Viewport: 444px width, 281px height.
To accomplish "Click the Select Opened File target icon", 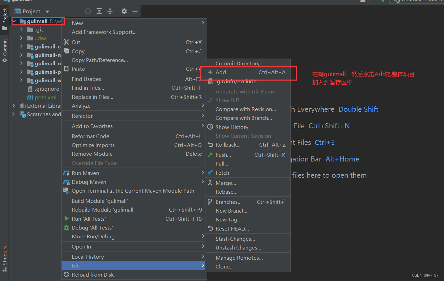I will (88, 11).
